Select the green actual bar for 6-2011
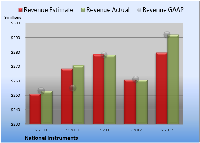The image size is (200, 143). pos(47,107)
